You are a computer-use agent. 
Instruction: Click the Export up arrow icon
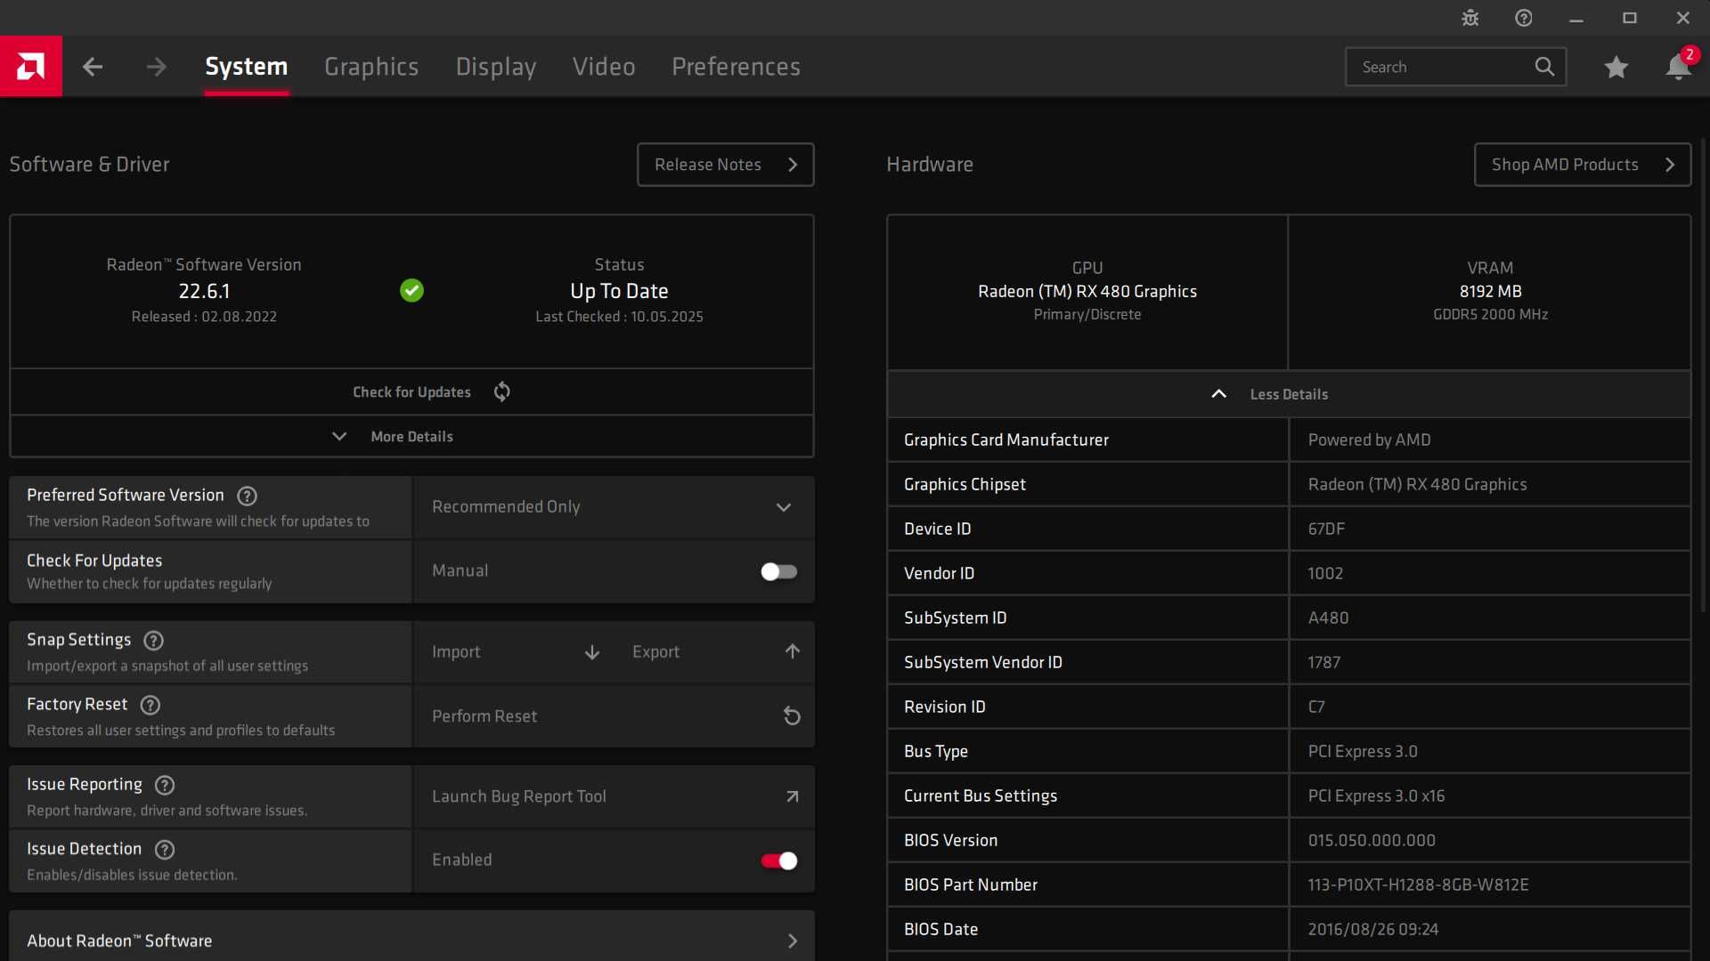[x=793, y=651]
